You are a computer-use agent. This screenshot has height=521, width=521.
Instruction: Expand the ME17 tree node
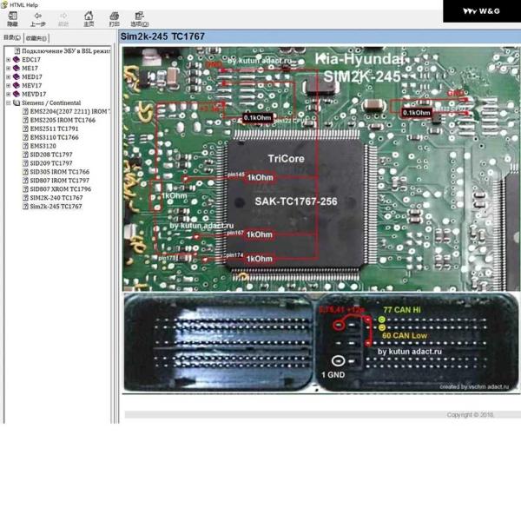coord(9,68)
